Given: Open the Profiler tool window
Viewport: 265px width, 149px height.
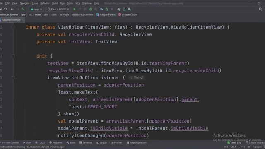Looking at the screenshot, I should (116, 142).
